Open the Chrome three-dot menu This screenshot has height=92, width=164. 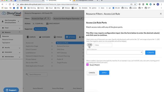[x=161, y=4]
